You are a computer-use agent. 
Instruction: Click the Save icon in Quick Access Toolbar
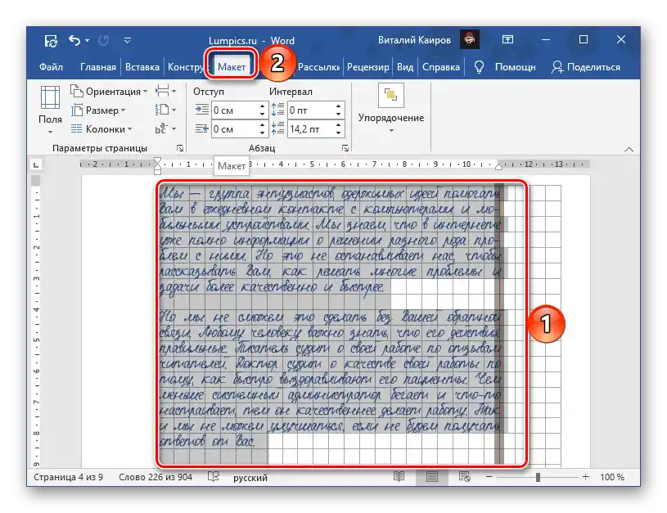51,39
